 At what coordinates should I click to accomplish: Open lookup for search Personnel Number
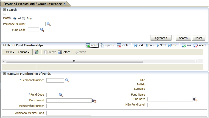(48, 24)
